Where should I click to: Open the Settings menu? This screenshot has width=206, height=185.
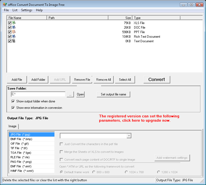tap(27, 10)
